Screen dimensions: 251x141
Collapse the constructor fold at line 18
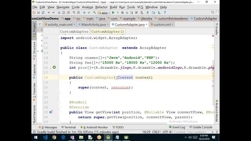58,78
